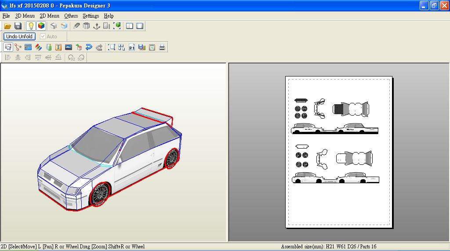450x251 pixels.
Task: Click the Undo Unfold button
Action: 19,36
